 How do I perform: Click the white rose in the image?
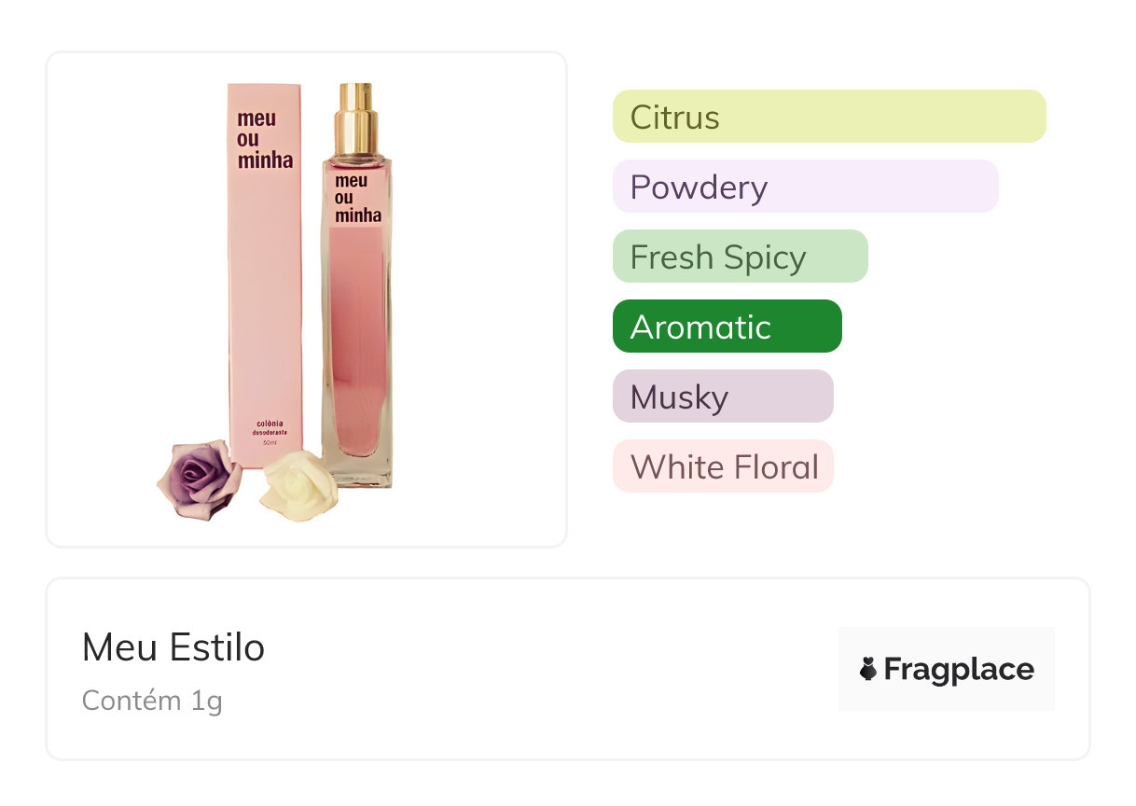coord(293,484)
